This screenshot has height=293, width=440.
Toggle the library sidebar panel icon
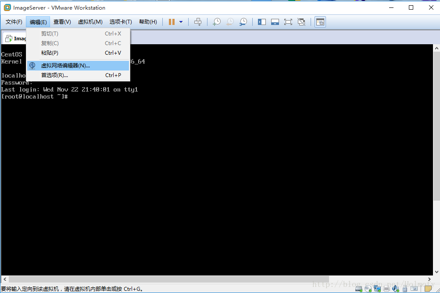262,22
